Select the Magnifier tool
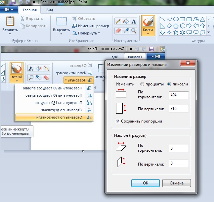 [134, 31]
